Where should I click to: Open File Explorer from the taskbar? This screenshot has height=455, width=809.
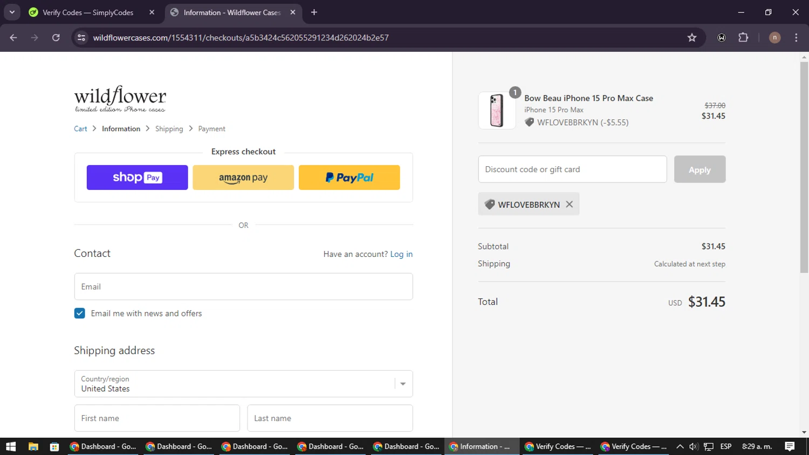(33, 446)
